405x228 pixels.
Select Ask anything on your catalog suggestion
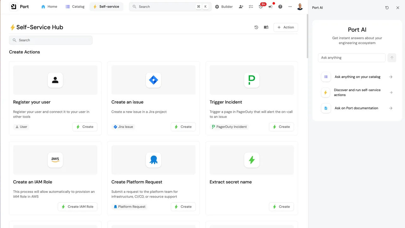[x=357, y=77]
